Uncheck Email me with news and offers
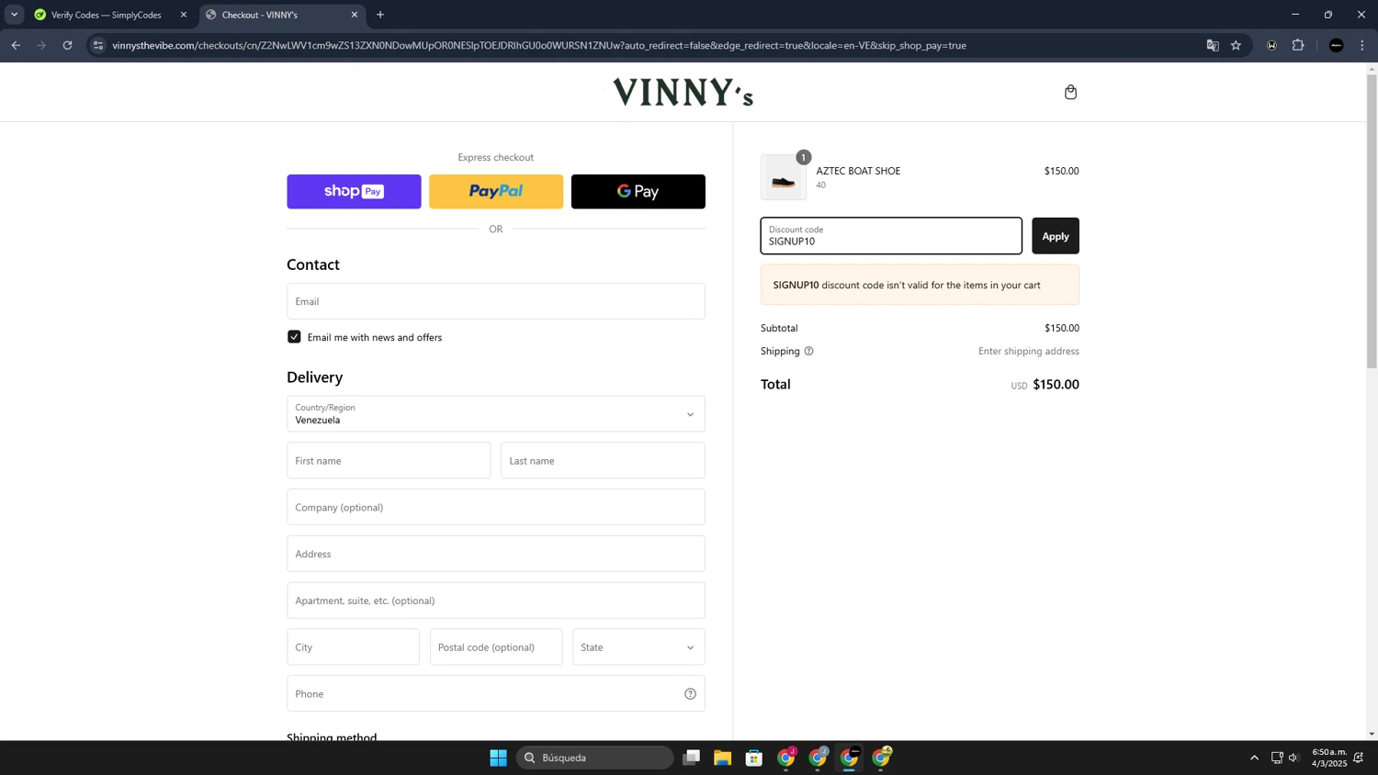The width and height of the screenshot is (1378, 775). coord(294,337)
